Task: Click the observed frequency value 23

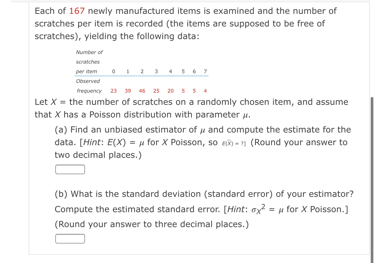Action: point(113,91)
